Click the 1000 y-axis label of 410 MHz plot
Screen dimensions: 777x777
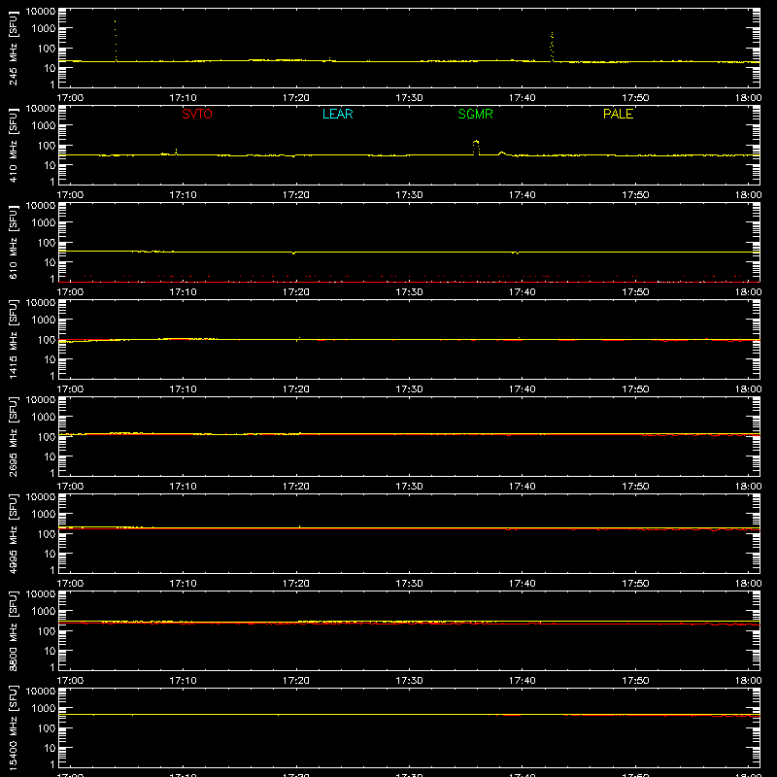tap(44, 126)
